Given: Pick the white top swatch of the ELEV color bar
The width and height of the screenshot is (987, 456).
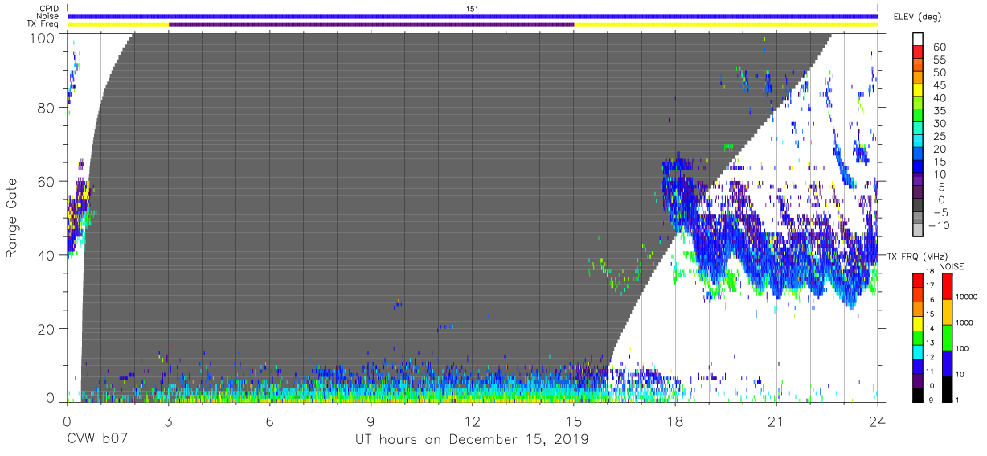Looking at the screenshot, I should tap(919, 39).
